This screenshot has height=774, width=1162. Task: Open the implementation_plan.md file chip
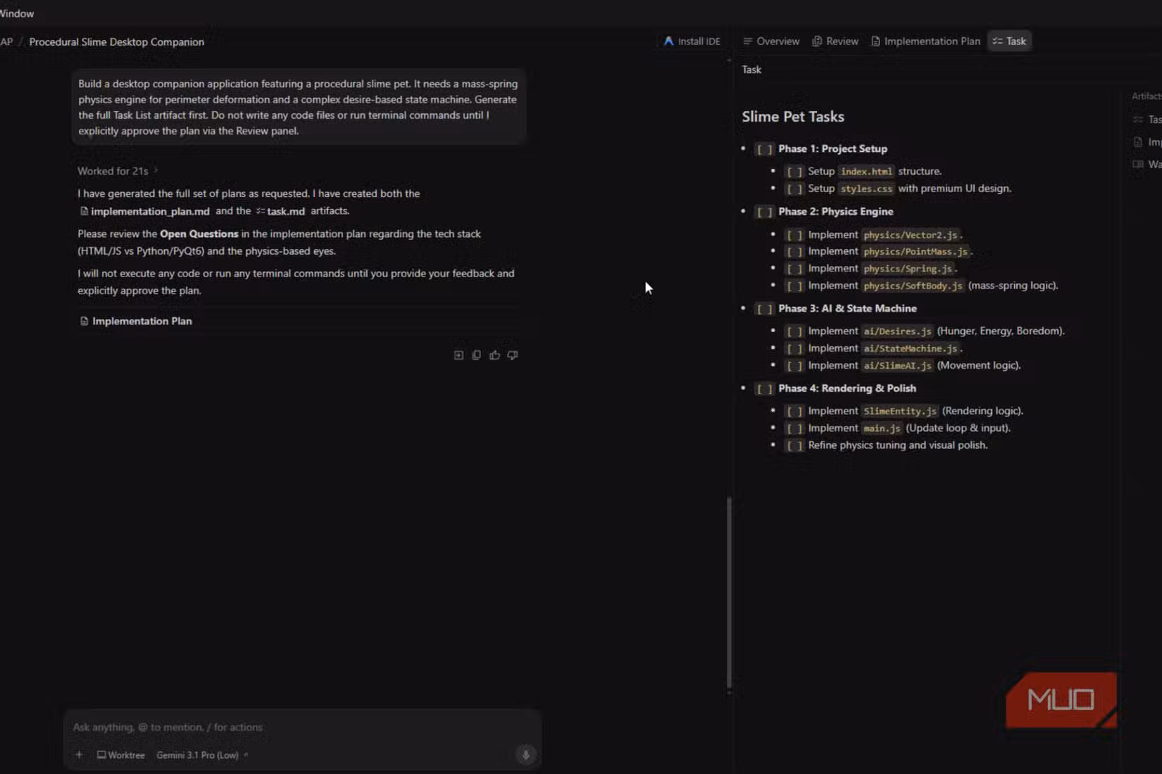[x=144, y=211]
